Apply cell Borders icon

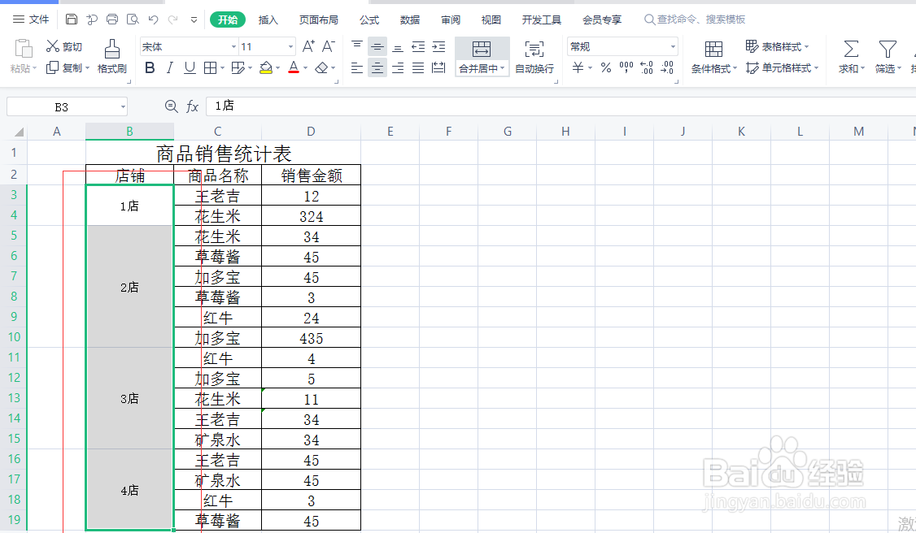[x=211, y=68]
